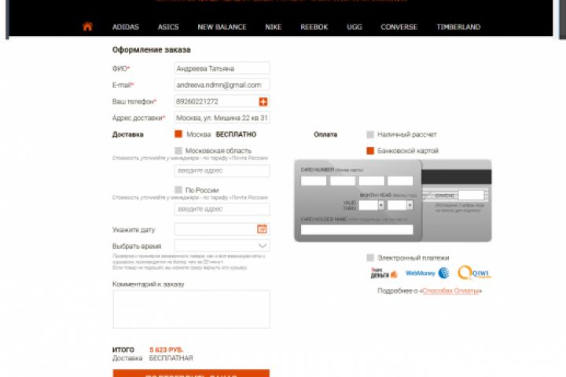Click the CVV/CVC code field

(x=471, y=196)
